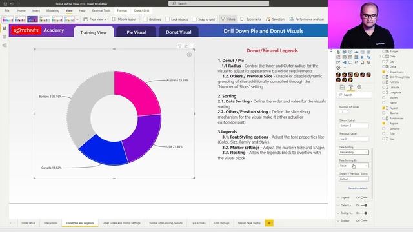The width and height of the screenshot is (413, 232).
Task: Add a new page with plus tab
Action: point(269,223)
